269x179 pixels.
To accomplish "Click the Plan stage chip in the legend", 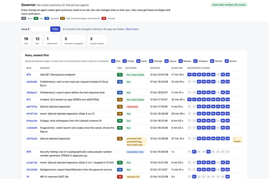I will (x=113, y=61).
